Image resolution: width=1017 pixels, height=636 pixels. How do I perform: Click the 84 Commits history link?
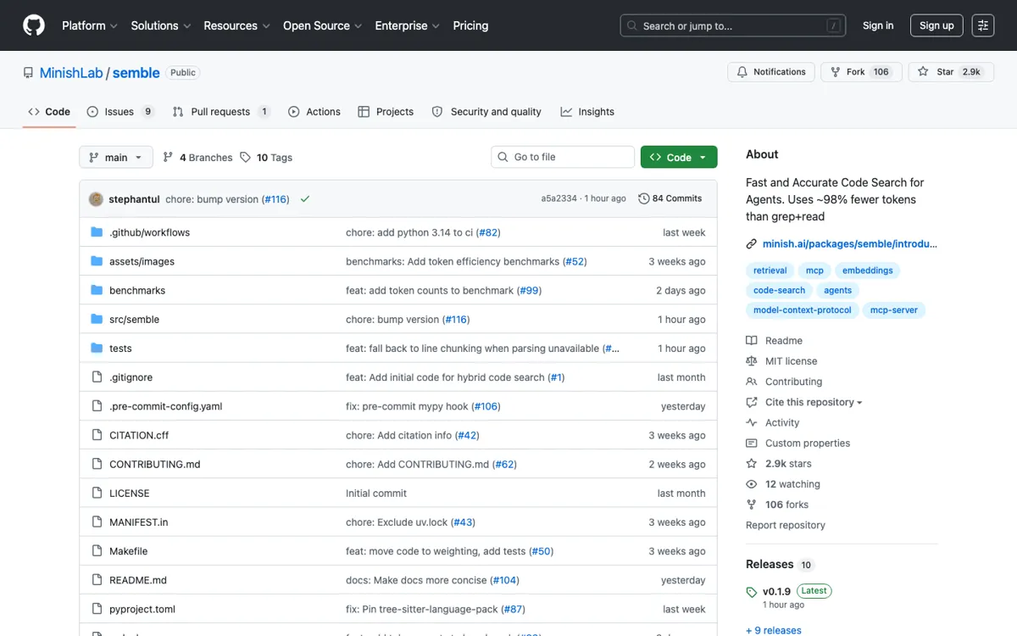[670, 198]
